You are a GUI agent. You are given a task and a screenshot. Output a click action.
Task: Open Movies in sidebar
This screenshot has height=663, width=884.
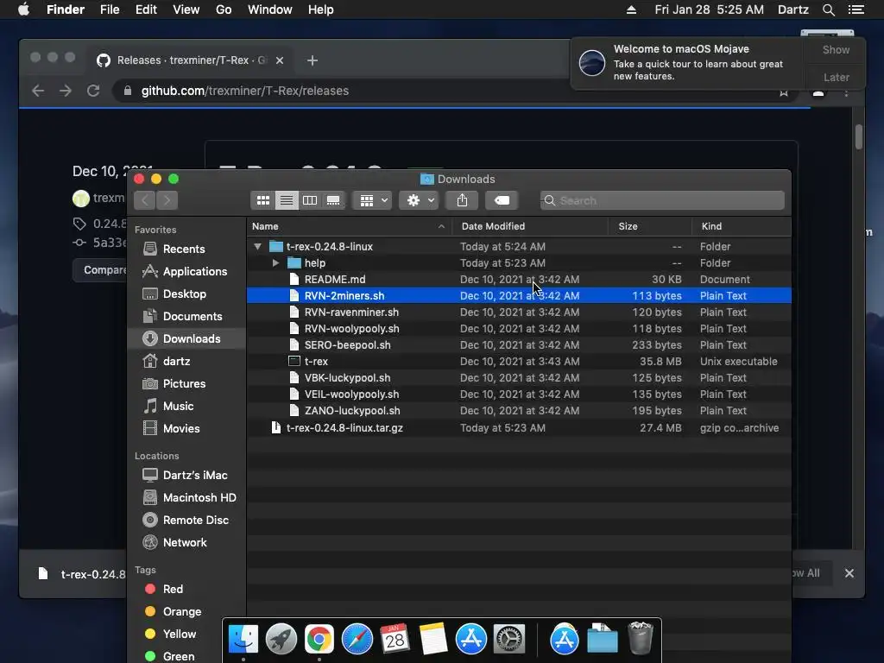click(x=186, y=428)
